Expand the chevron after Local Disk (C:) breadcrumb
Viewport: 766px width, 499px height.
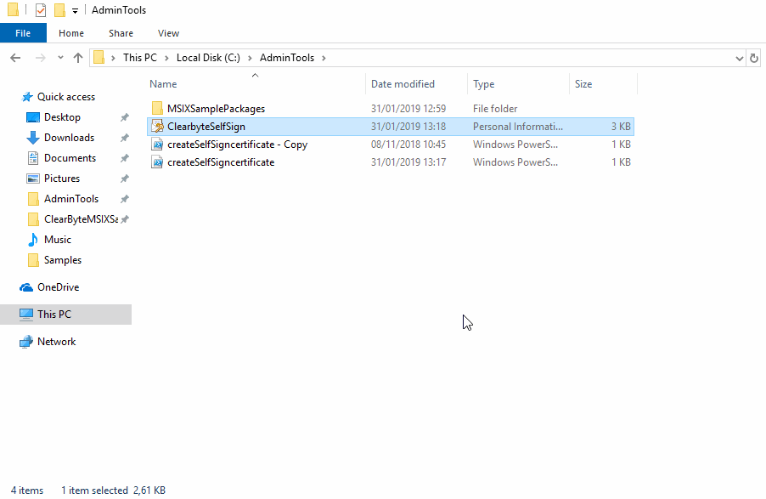coord(250,58)
